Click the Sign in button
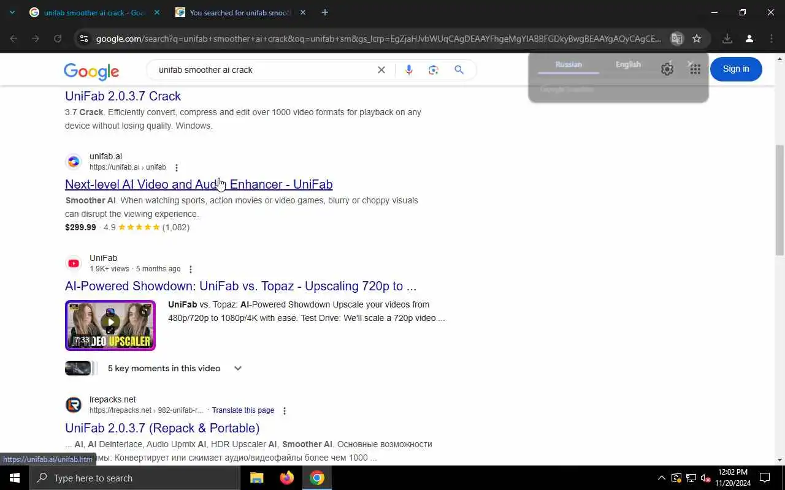Image resolution: width=785 pixels, height=490 pixels. click(x=736, y=69)
